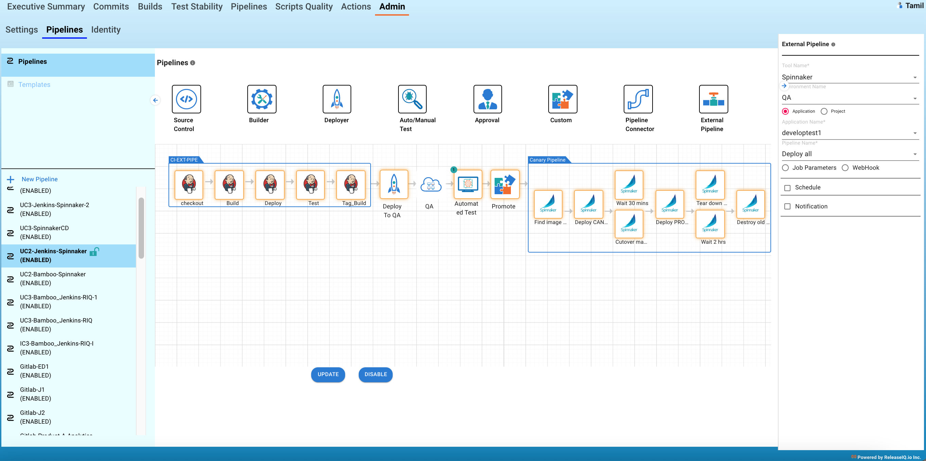Click the Approval person icon
Viewport: 926px width, 461px height.
click(487, 99)
